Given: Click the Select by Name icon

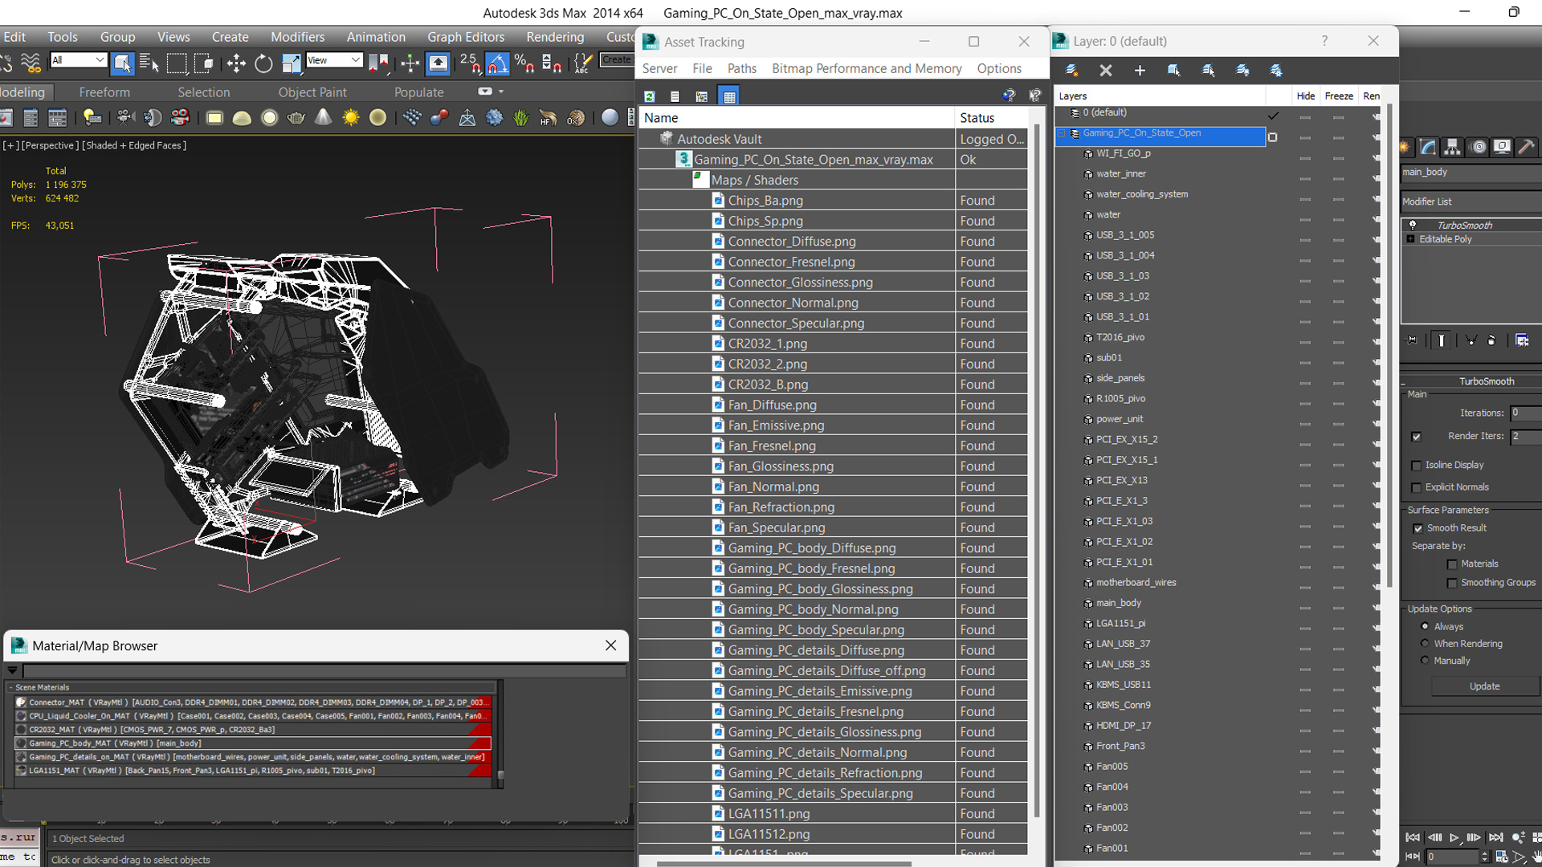Looking at the screenshot, I should (149, 63).
